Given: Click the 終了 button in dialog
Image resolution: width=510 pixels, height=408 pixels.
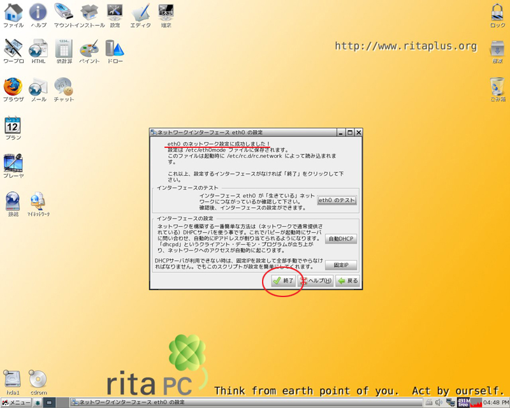Looking at the screenshot, I should (x=283, y=280).
